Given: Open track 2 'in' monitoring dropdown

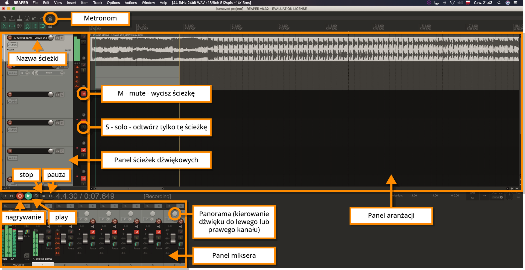Looking at the screenshot, I should point(24,73).
